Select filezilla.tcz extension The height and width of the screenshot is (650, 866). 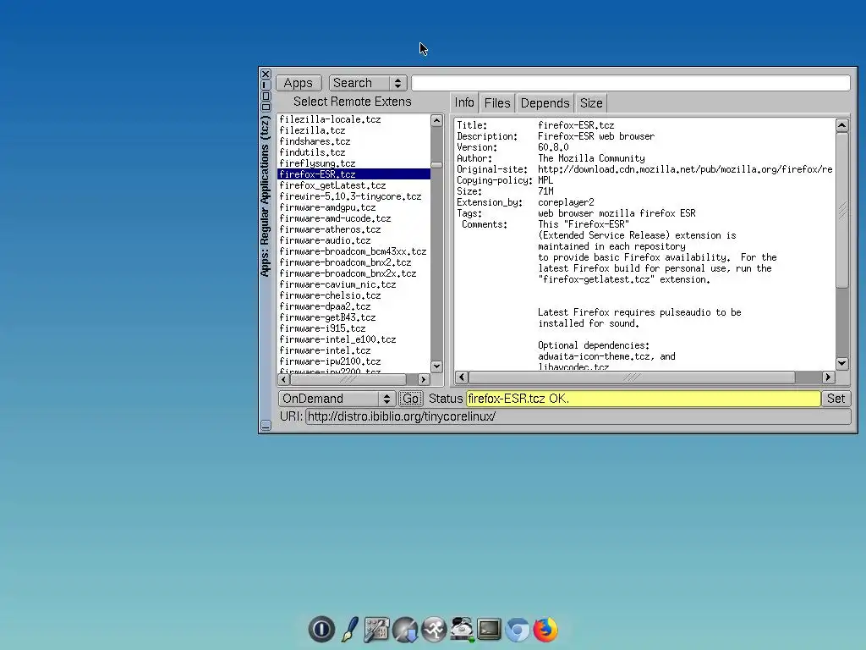point(354,130)
